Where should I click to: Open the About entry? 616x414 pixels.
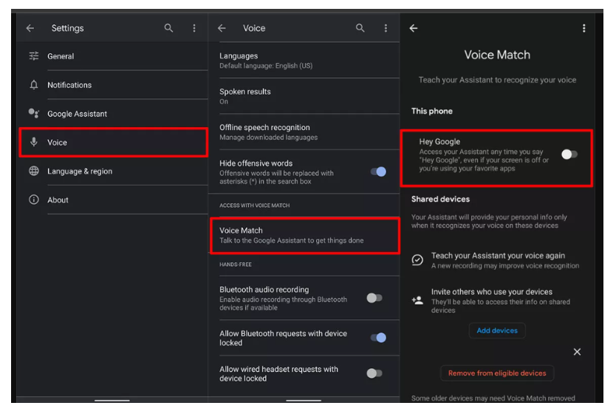(x=112, y=200)
